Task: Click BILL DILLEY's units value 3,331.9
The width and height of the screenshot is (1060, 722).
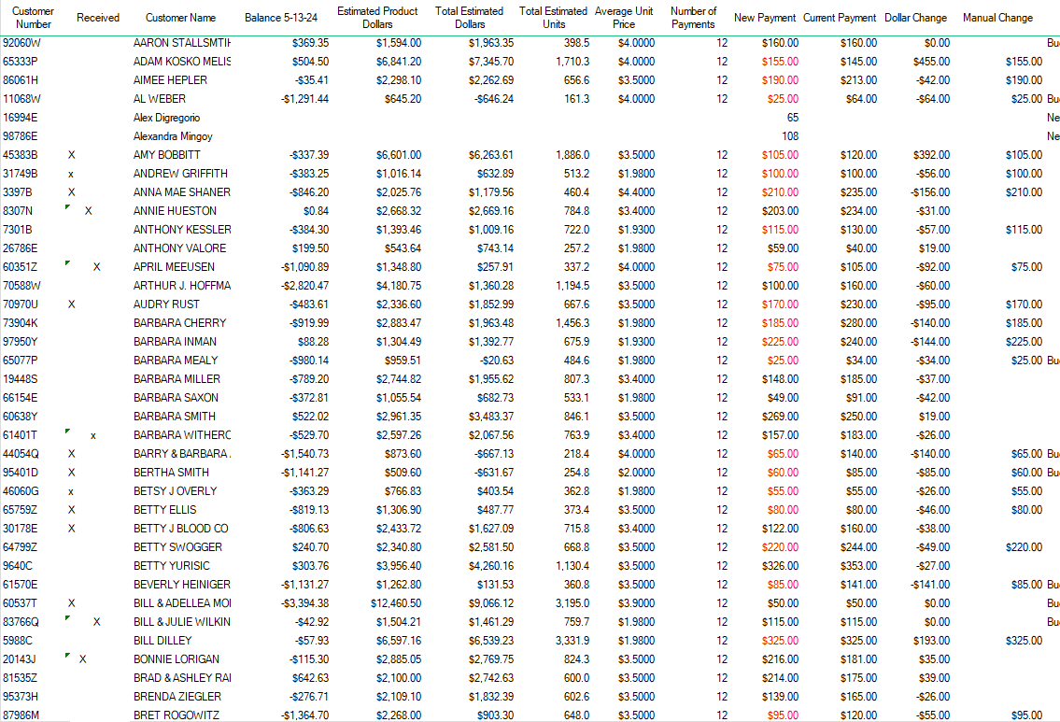Action: pos(572,641)
